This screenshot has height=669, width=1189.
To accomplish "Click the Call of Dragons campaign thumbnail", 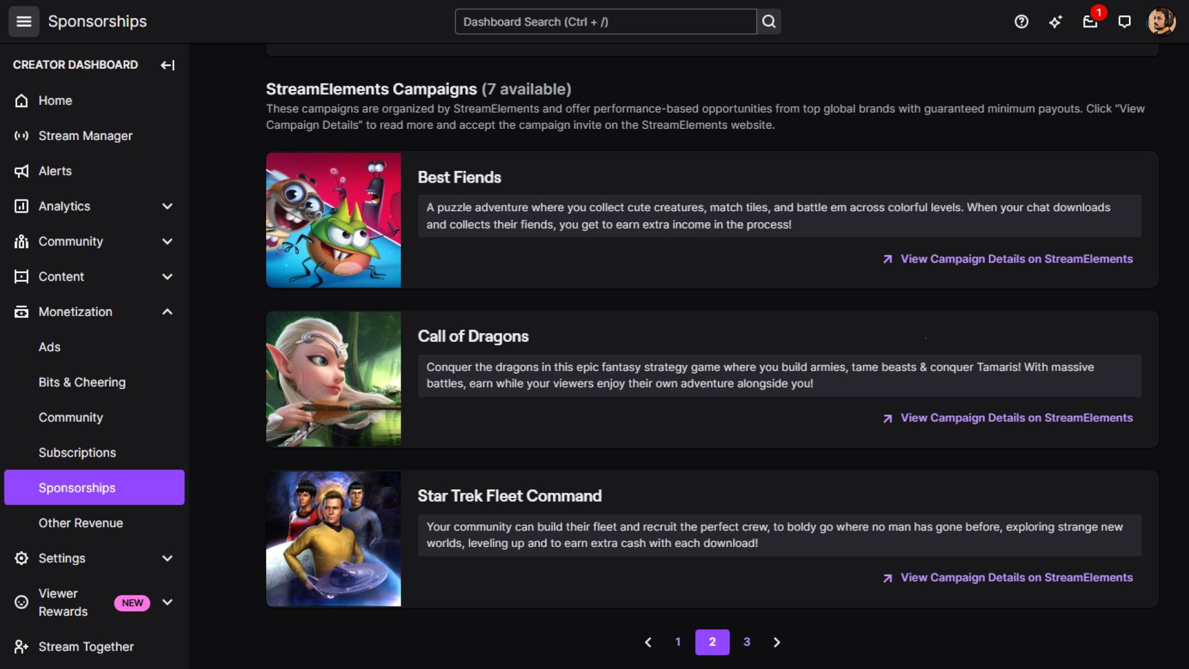I will pos(333,379).
